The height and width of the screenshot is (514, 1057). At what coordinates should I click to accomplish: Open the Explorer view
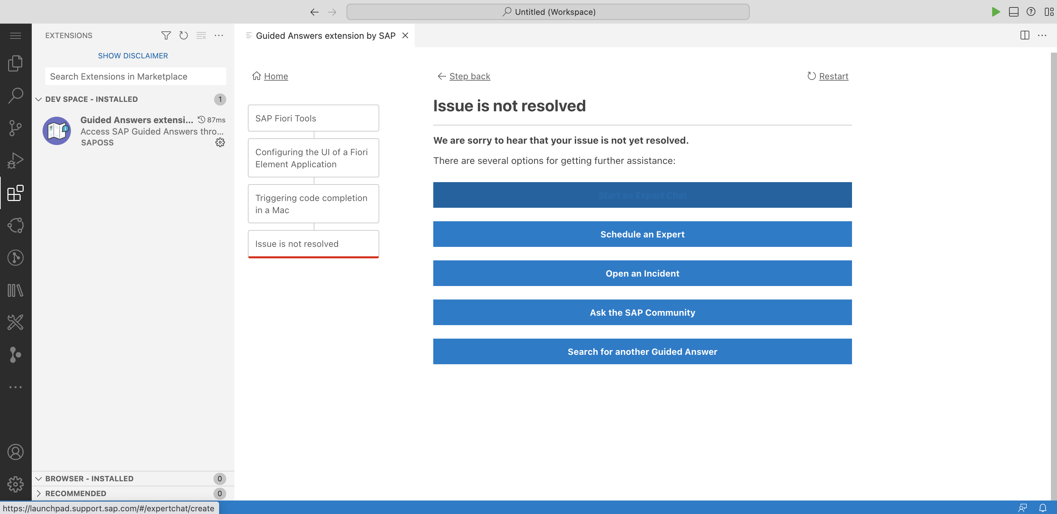pos(16,63)
